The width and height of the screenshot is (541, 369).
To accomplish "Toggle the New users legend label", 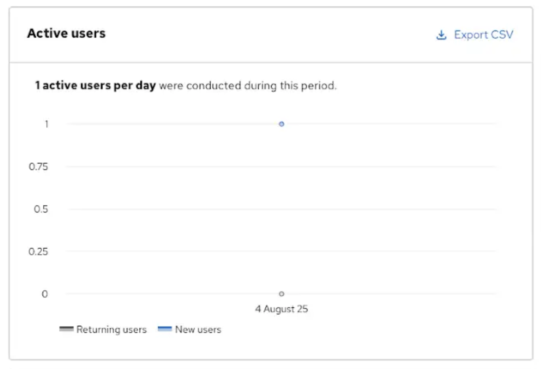I will point(198,329).
